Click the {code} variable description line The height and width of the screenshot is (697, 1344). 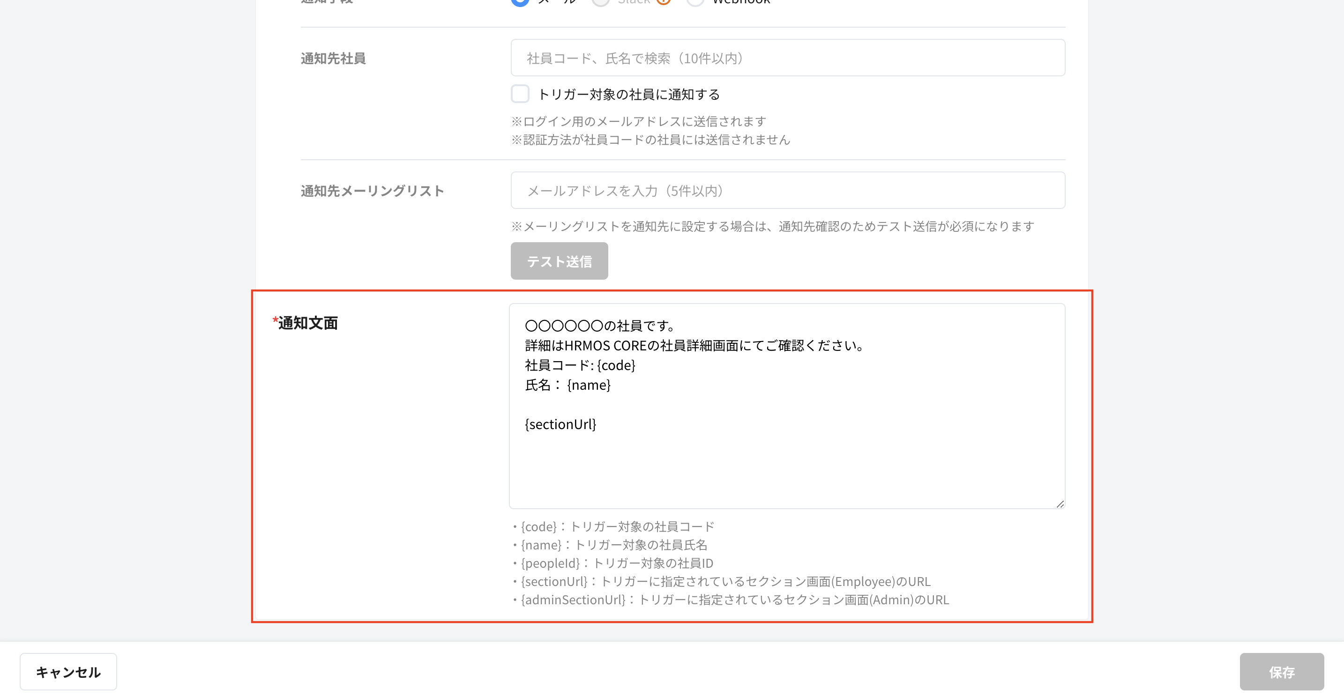pyautogui.click(x=614, y=526)
